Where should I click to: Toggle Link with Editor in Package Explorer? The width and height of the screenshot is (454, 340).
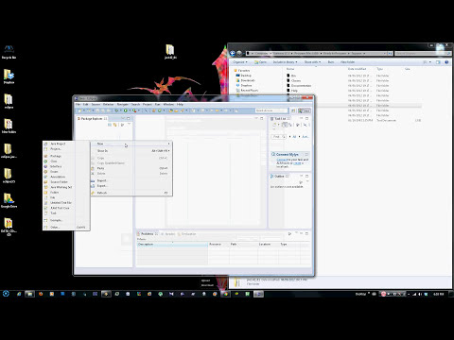point(115,125)
